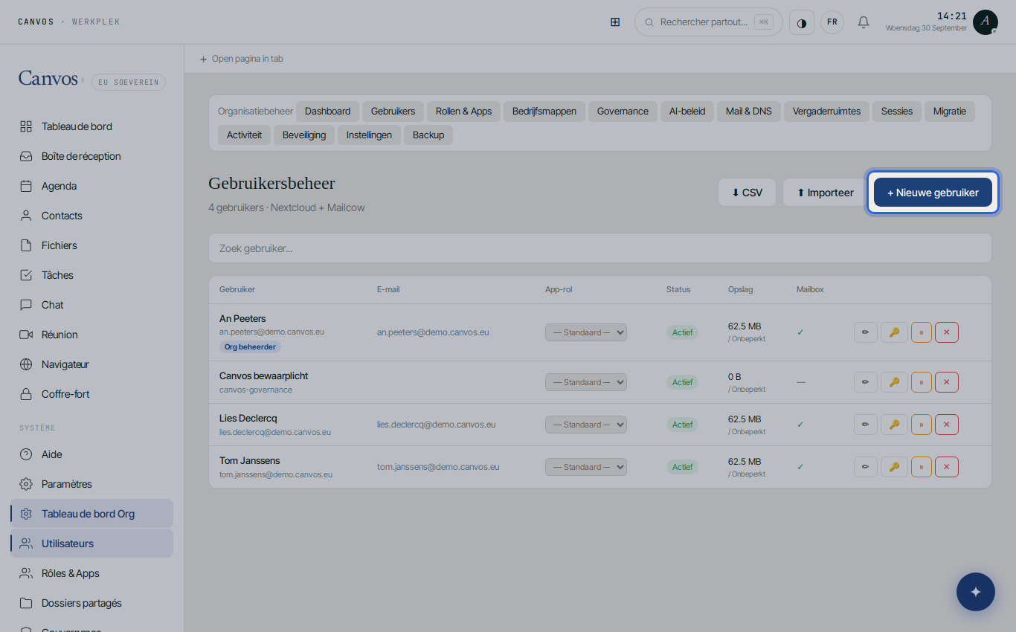This screenshot has height=632, width=1016.
Task: Export users with the CSV button
Action: [x=747, y=193]
